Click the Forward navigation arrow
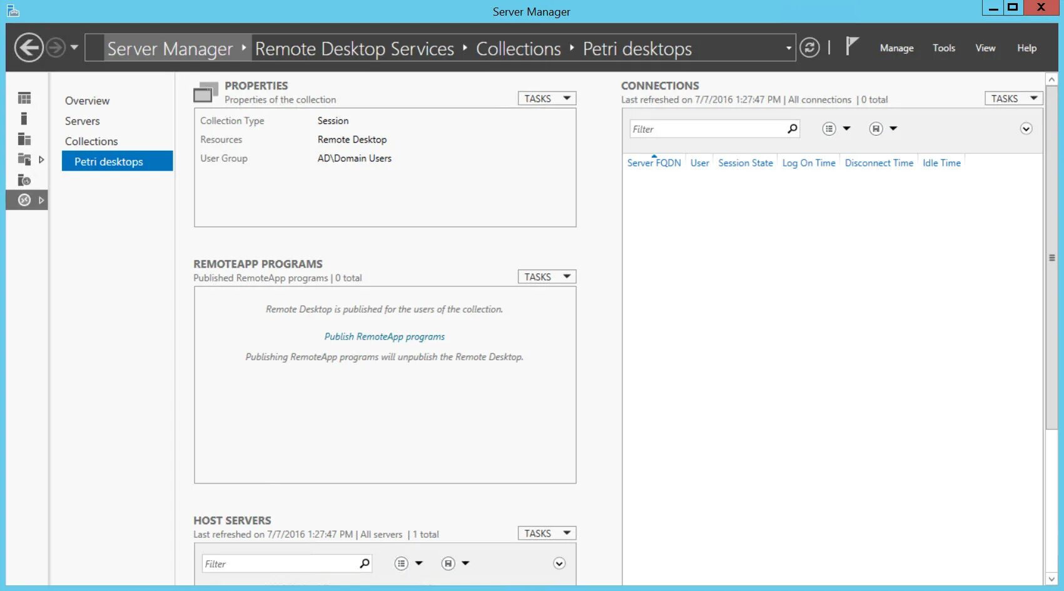 [x=56, y=48]
